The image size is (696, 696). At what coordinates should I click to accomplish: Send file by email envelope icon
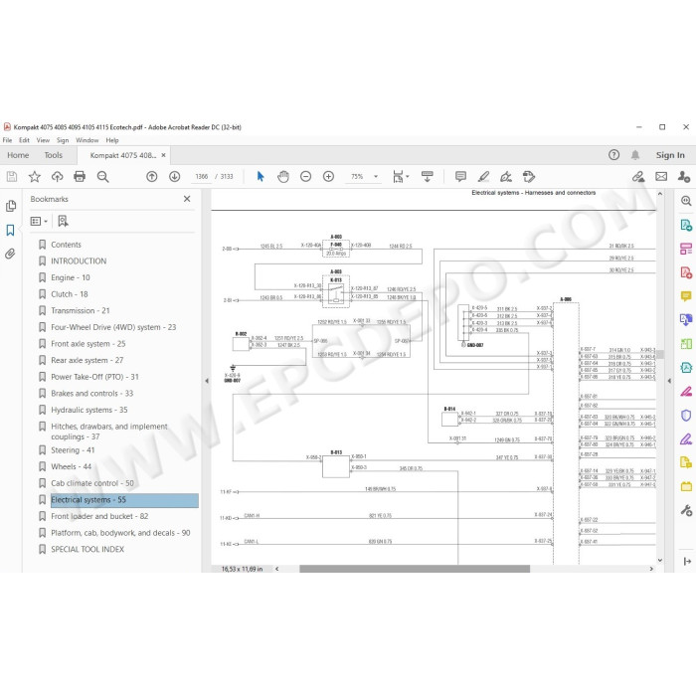click(x=661, y=177)
